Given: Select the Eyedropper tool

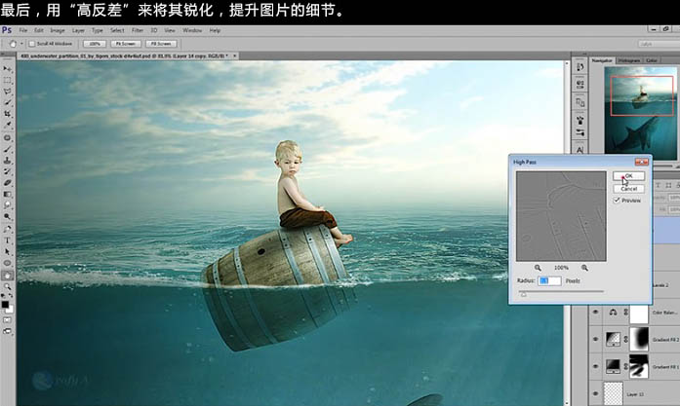Looking at the screenshot, I should click(8, 125).
